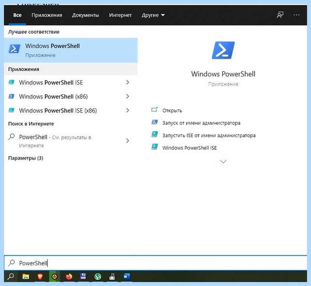Switch to the Документы tab
The height and width of the screenshot is (286, 311).
point(86,15)
